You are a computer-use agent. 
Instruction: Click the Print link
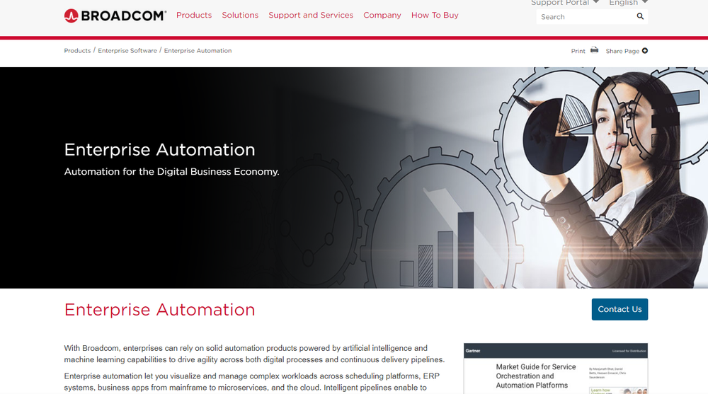pyautogui.click(x=578, y=51)
